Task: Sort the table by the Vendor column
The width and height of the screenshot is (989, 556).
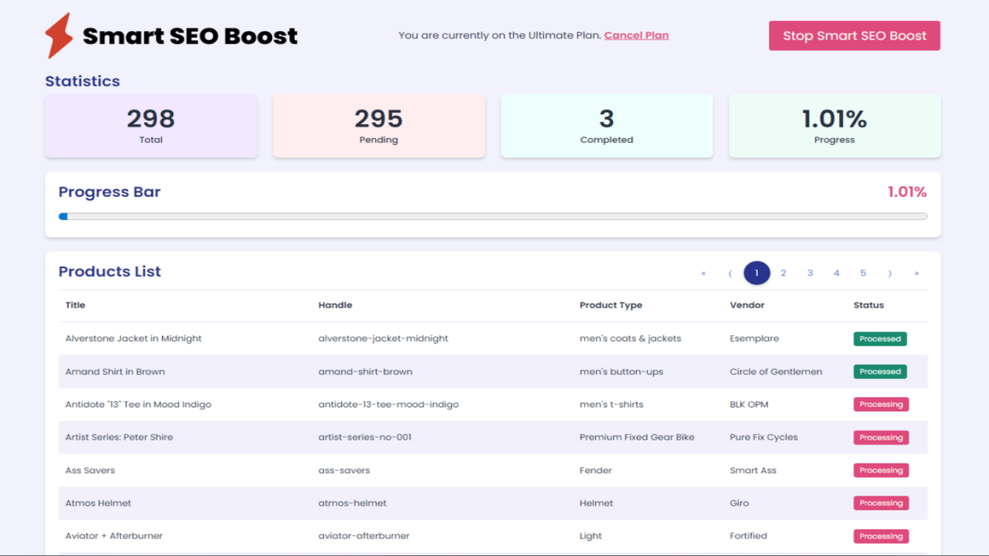Action: 747,304
